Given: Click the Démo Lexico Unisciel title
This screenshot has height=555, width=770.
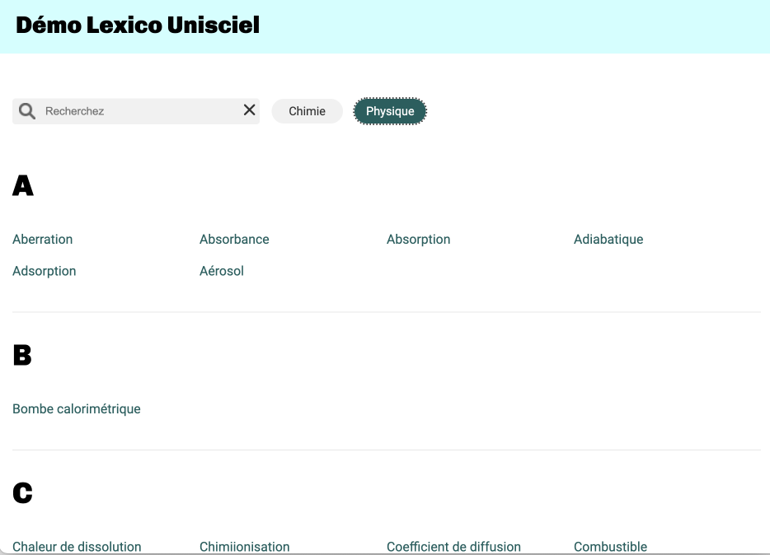Looking at the screenshot, I should [x=138, y=26].
